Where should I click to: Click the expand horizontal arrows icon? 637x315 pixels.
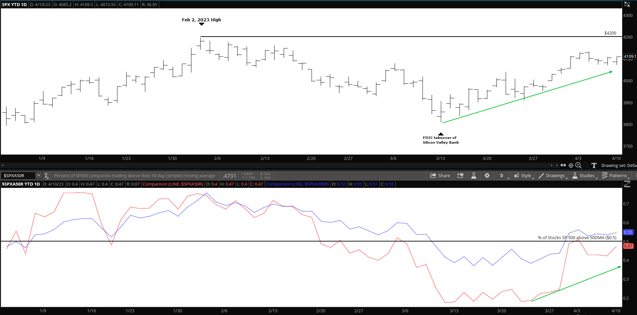pos(563,165)
